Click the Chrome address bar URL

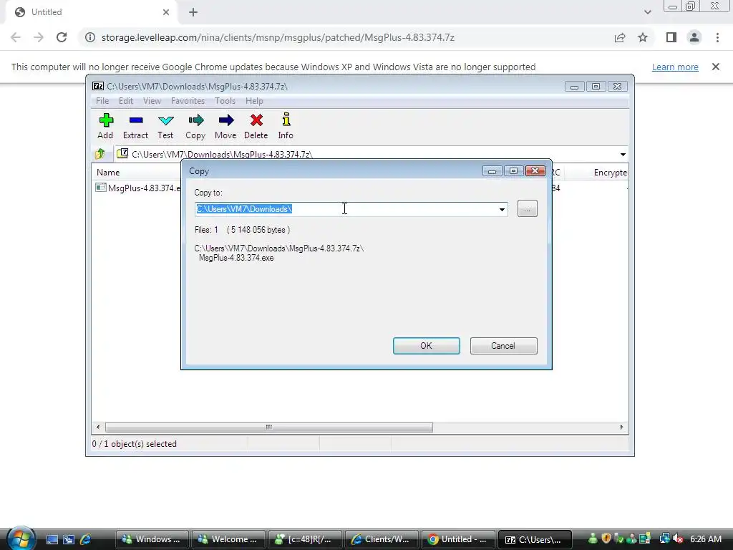(x=278, y=37)
